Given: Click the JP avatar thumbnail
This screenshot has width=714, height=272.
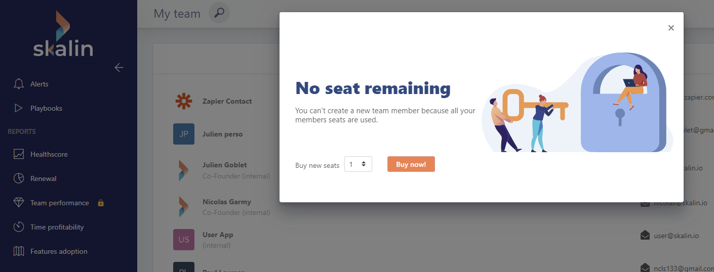Looking at the screenshot, I should 183,134.
